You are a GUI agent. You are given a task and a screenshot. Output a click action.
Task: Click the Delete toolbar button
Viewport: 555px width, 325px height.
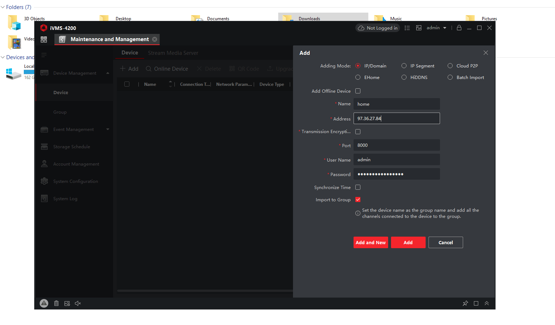tap(209, 69)
